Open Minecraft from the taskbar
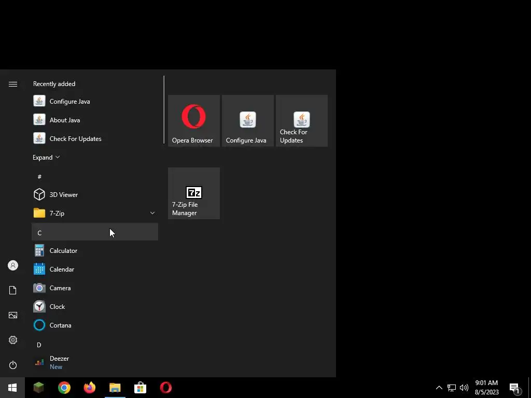 [38, 388]
